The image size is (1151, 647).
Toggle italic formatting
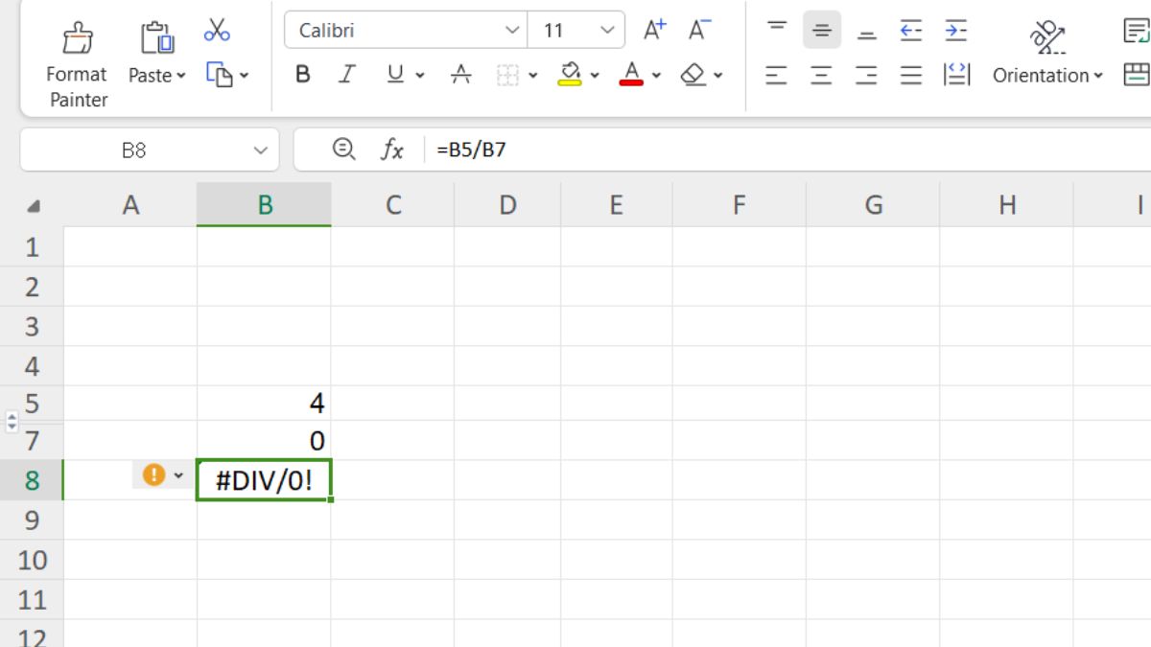coord(347,75)
